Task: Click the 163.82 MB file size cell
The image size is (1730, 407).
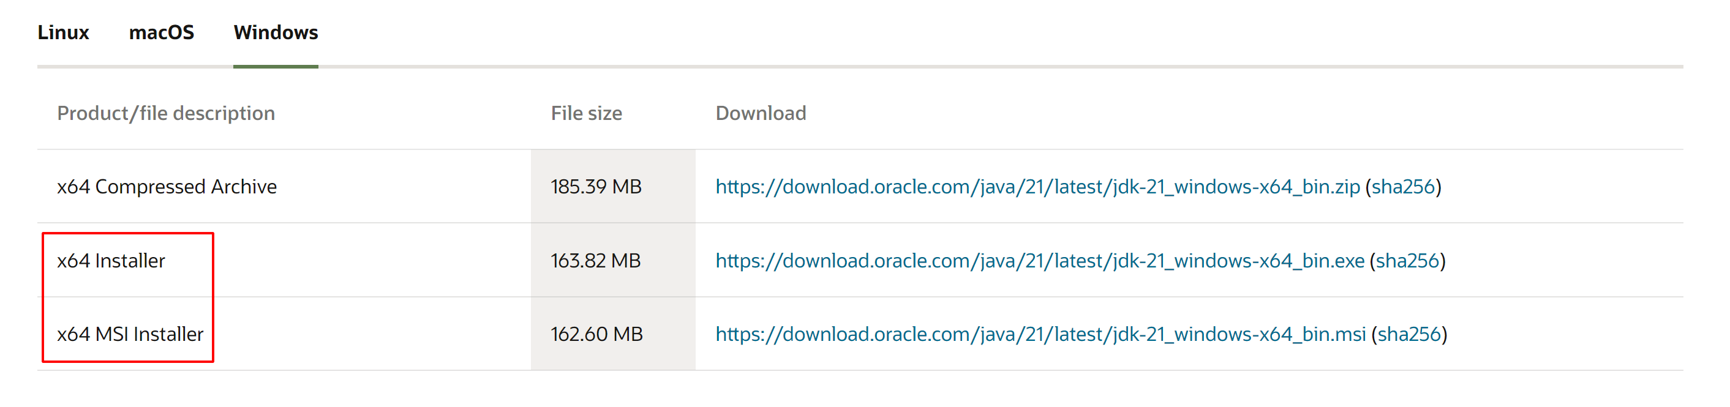Action: (595, 261)
